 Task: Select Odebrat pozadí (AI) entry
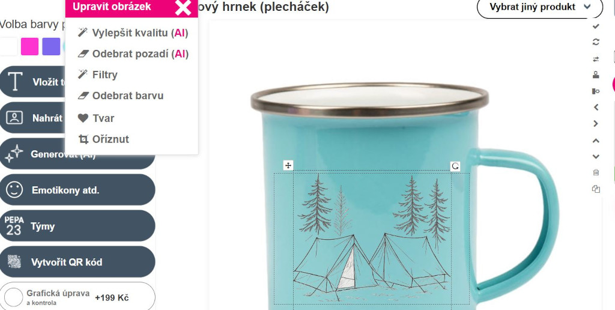coord(133,53)
